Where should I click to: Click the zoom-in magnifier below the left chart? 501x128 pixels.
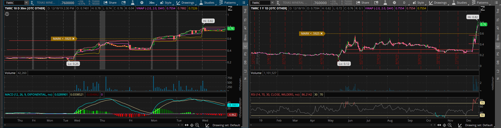[x=197, y=125]
